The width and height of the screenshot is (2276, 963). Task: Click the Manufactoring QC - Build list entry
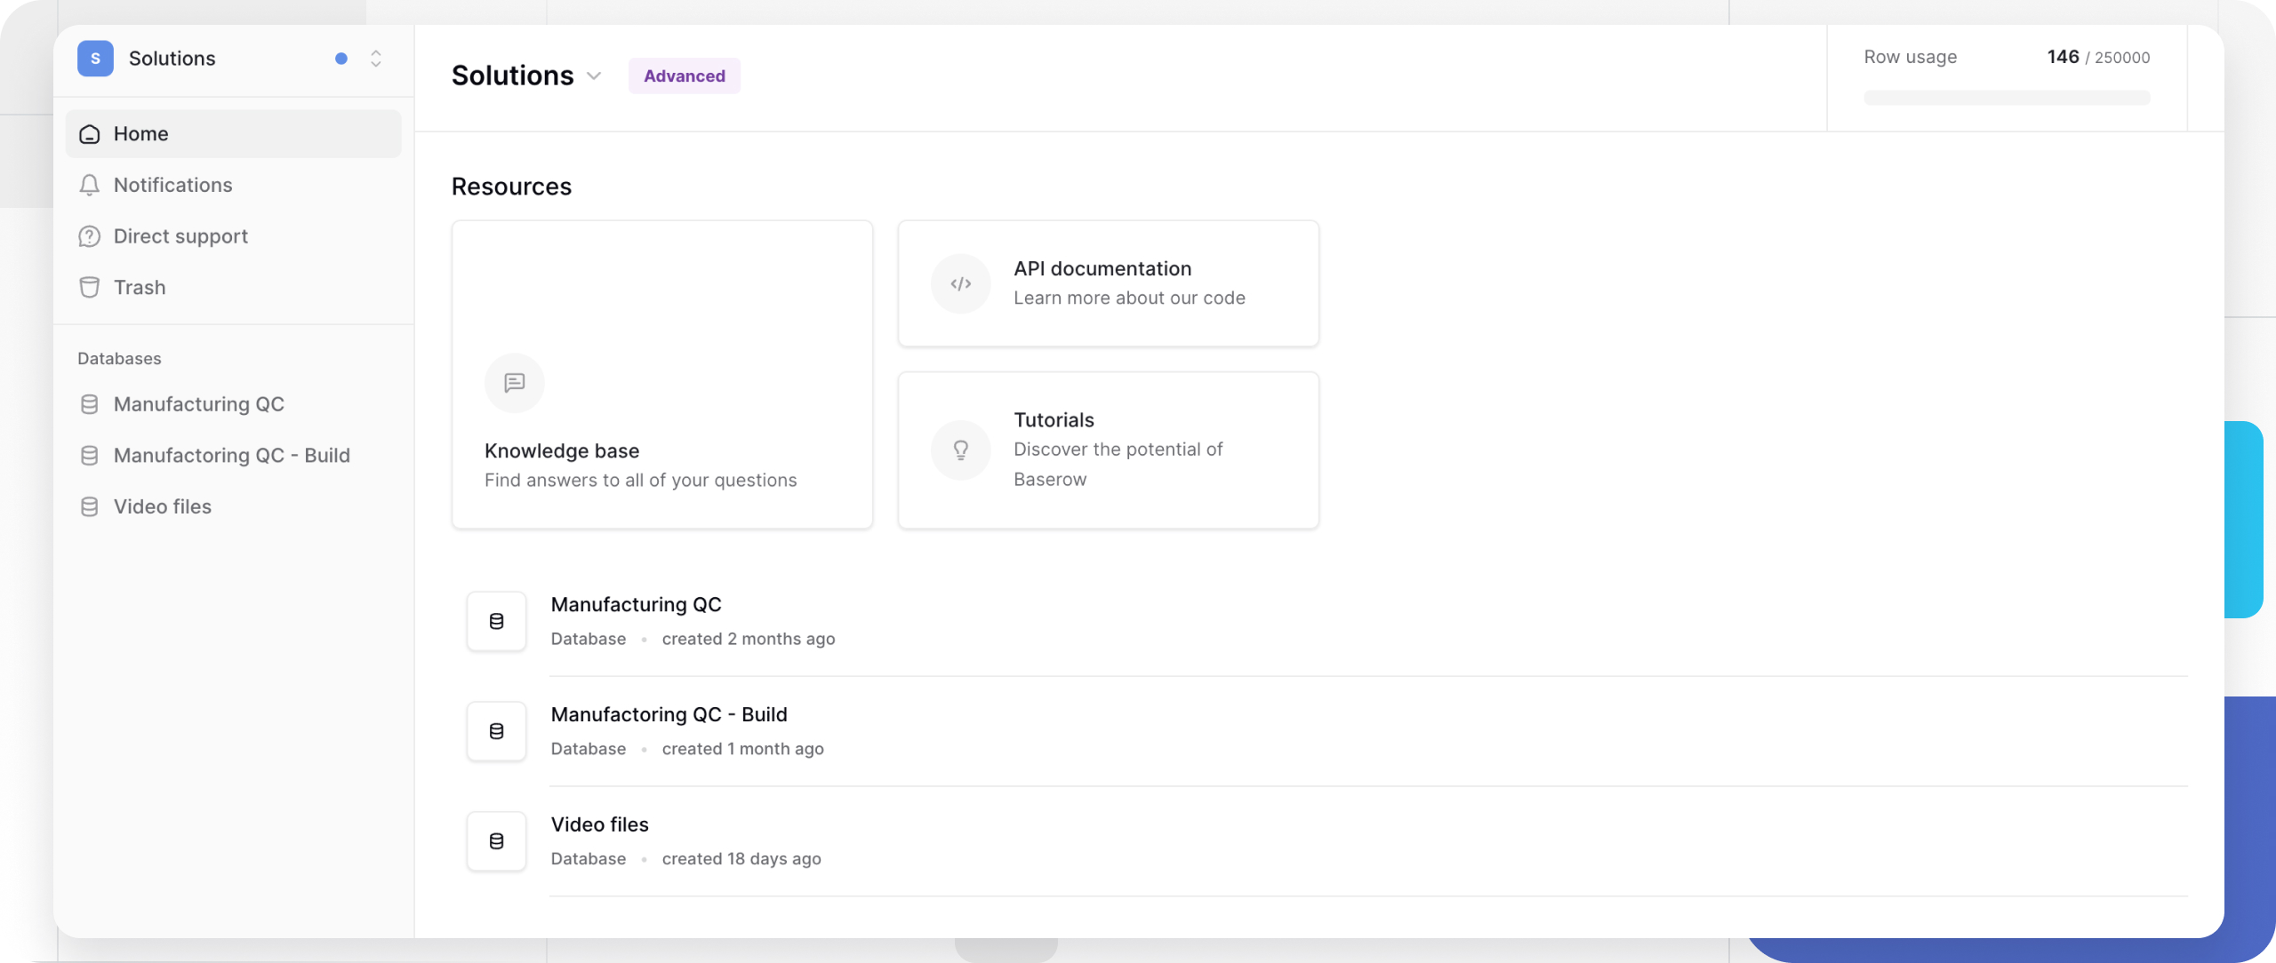[669, 713]
